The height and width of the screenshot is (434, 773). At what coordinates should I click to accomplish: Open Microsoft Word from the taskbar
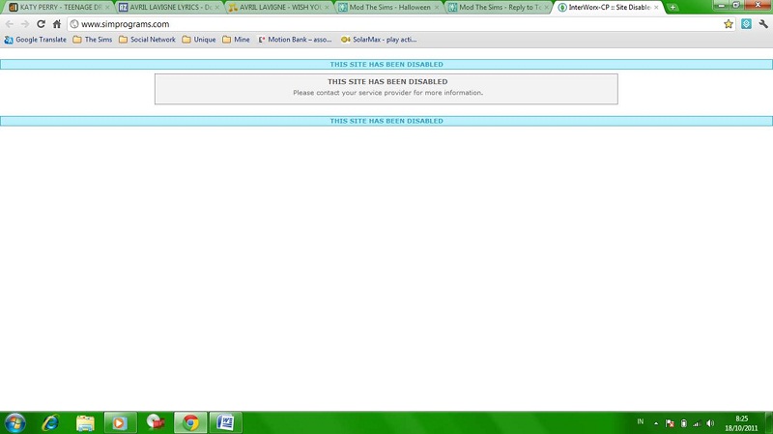pyautogui.click(x=226, y=422)
